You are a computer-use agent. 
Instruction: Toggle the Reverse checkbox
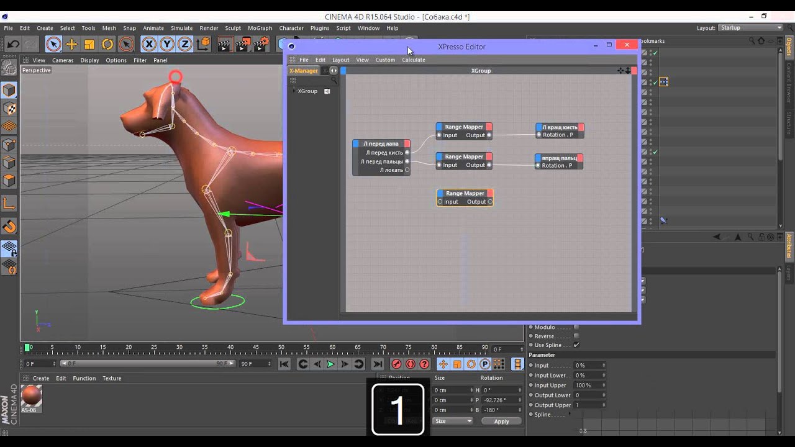click(576, 336)
